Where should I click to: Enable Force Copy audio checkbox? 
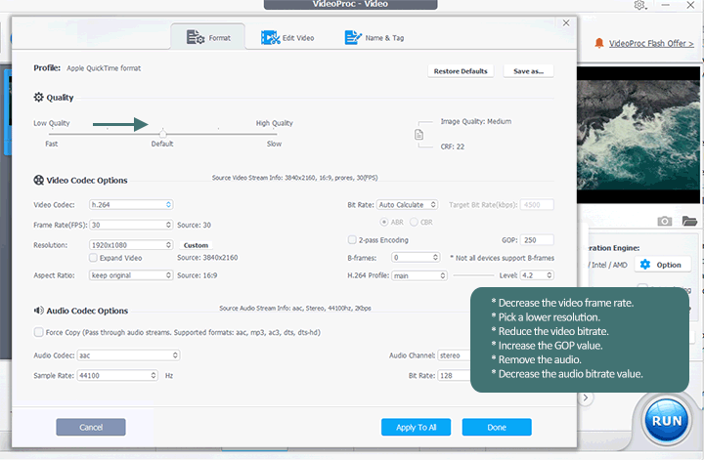click(x=38, y=332)
